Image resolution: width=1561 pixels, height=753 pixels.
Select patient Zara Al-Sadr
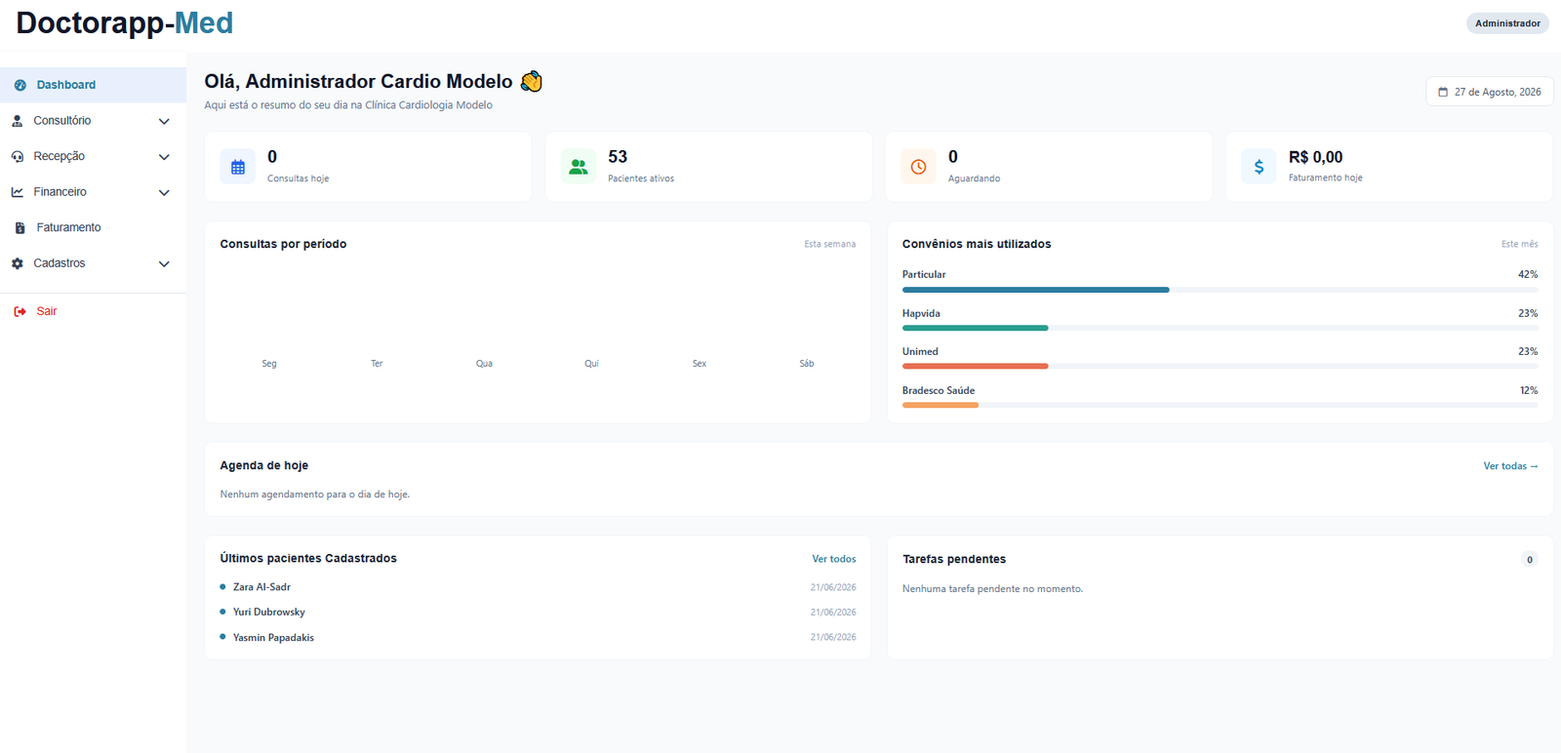coord(261,587)
